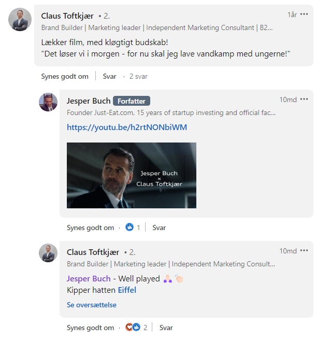The width and height of the screenshot is (316, 341).
Task: Open the three-dot menu on Jesper Buch's comment
Action: [304, 100]
